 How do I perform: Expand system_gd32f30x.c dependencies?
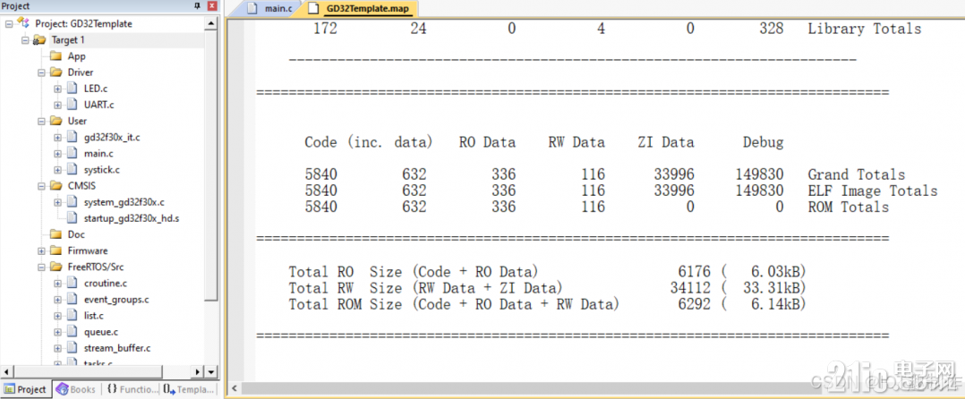pos(58,202)
